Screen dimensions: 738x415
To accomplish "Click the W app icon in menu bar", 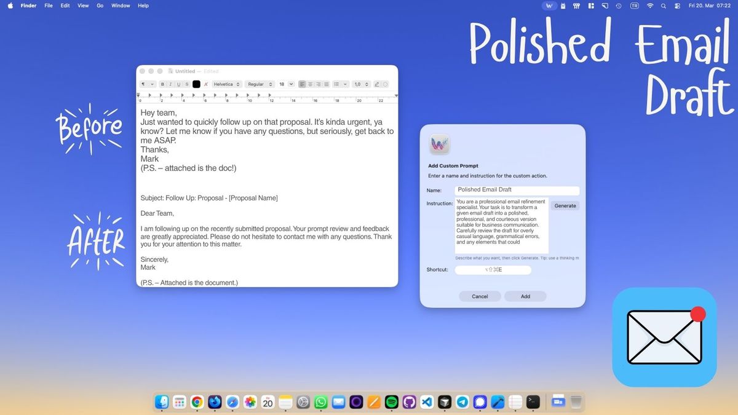I will (549, 6).
